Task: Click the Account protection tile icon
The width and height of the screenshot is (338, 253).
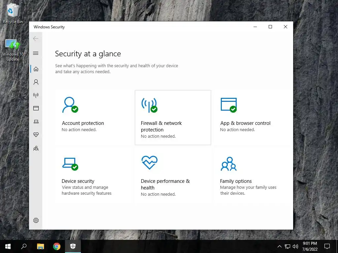Action: pos(70,105)
